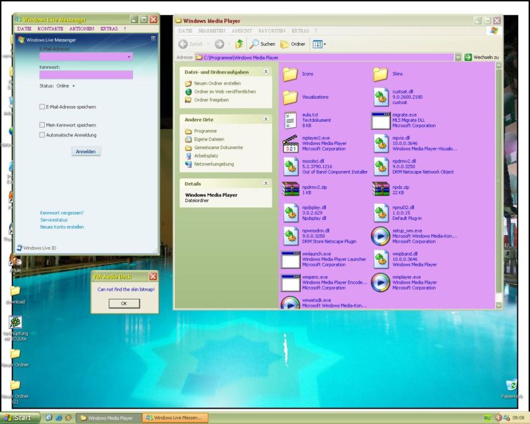Select the npds.zip archive icon
Viewport: 530px width, 424px height.
(381, 189)
